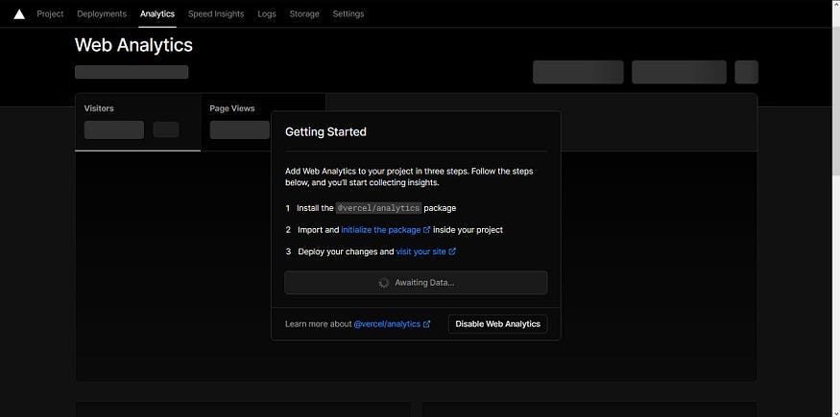Screen dimensions: 840x417
Task: Click the Vercel triangle logo
Action: tap(19, 13)
